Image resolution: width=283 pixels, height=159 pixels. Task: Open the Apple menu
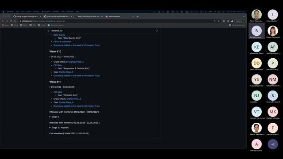click(x=3, y=12)
